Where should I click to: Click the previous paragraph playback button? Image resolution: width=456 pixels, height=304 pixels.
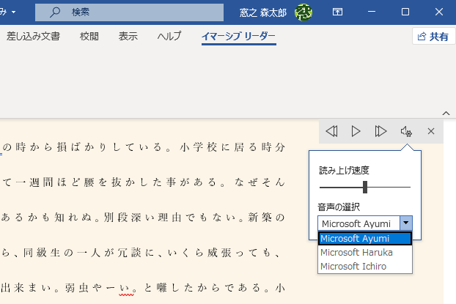coord(331,131)
